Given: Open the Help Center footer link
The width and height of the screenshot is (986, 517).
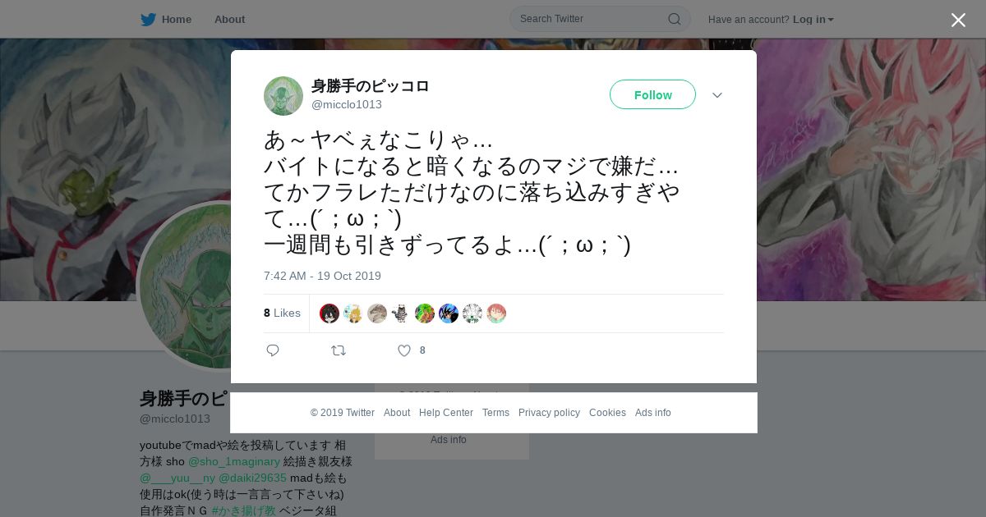Looking at the screenshot, I should (x=446, y=413).
